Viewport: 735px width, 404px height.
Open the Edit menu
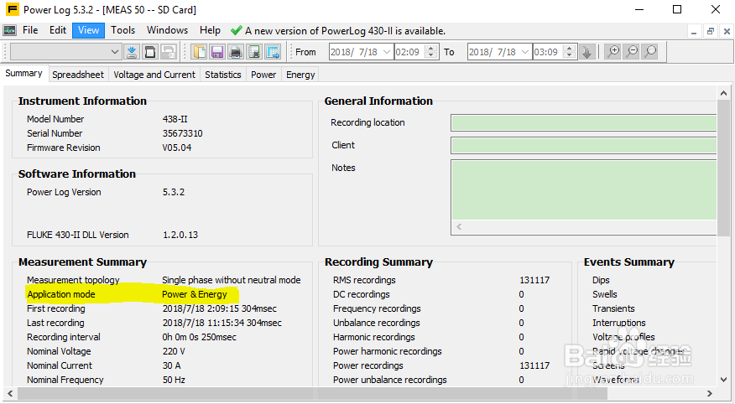click(x=58, y=30)
